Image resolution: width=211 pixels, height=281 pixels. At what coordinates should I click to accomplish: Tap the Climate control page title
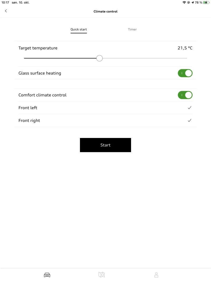(x=105, y=12)
